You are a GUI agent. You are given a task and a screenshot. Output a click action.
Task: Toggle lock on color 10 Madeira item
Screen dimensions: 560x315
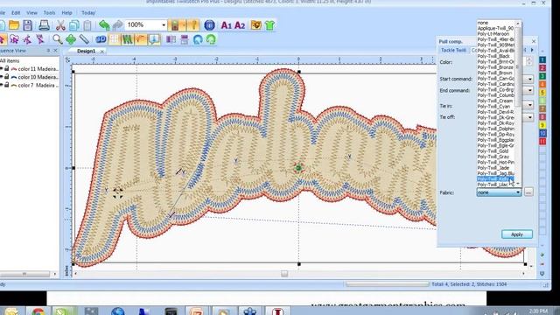point(7,77)
